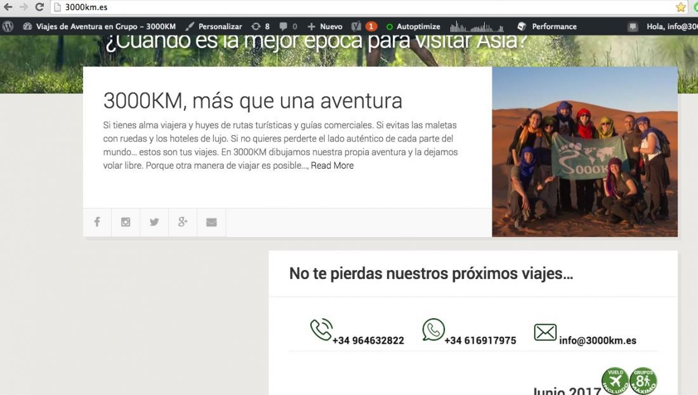This screenshot has width=698, height=395.
Task: Click 'No te pierdas nuestros próximos viajes' heading
Action: (431, 273)
